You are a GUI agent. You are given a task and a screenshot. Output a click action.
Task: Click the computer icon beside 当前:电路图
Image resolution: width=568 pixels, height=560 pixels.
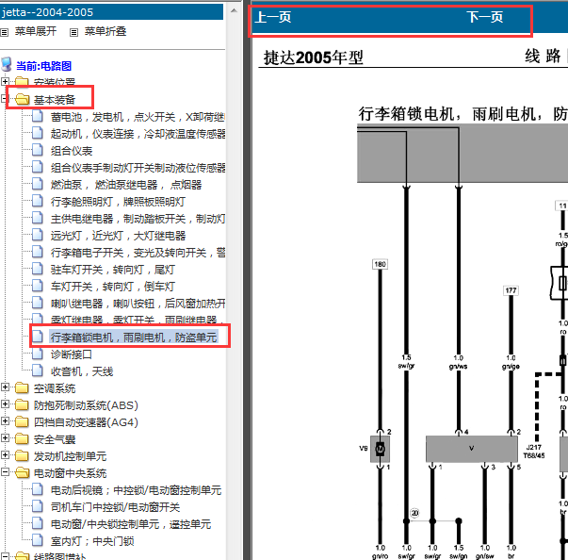pos(7,64)
